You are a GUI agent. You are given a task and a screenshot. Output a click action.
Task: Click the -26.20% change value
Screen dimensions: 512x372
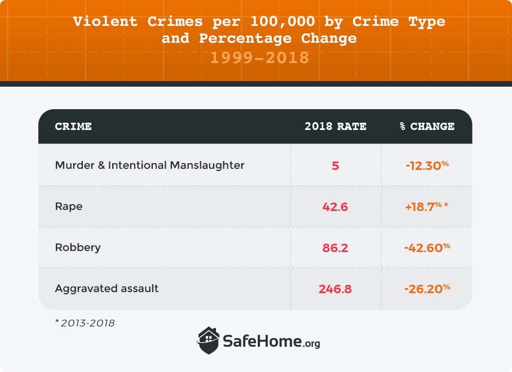(x=427, y=289)
